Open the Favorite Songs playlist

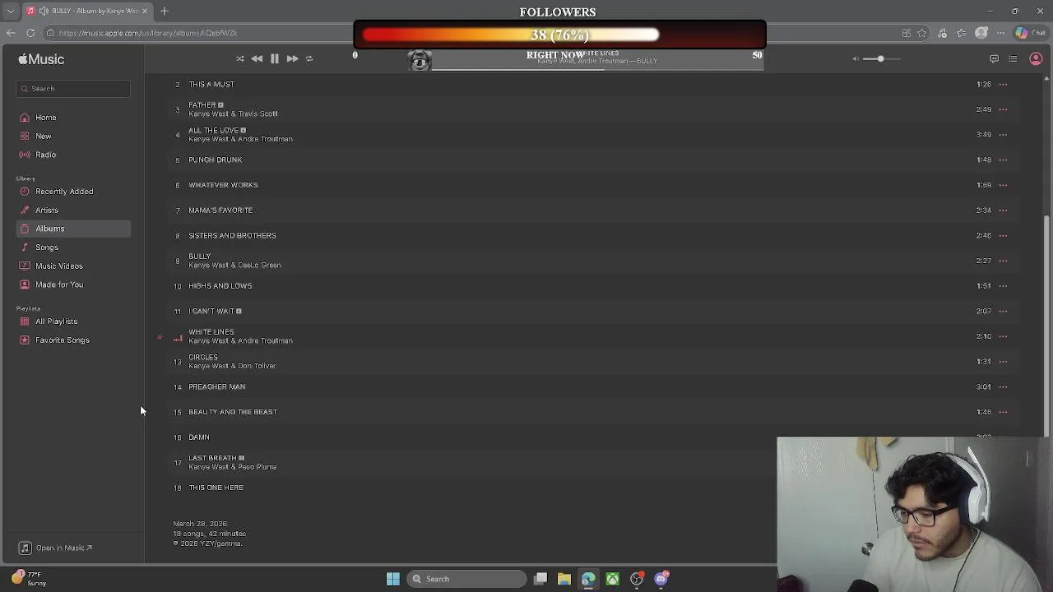click(x=73, y=340)
